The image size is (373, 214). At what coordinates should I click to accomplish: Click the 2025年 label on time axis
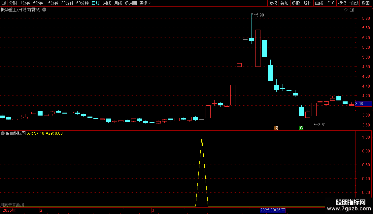[9, 210]
